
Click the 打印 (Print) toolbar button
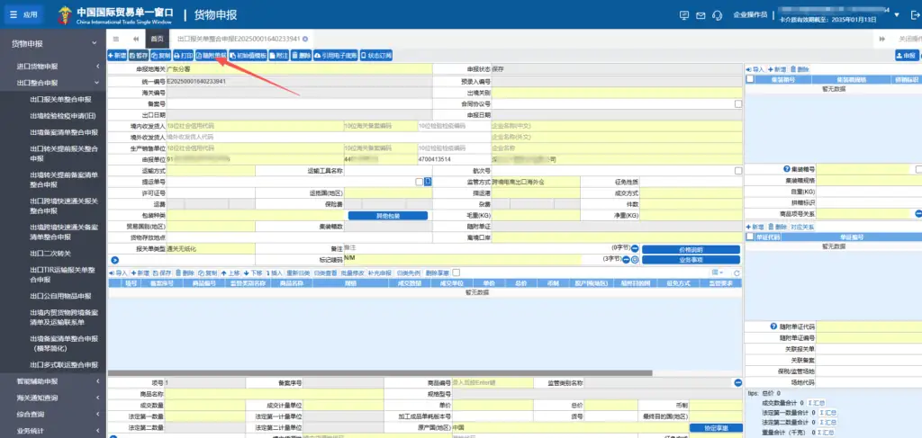click(183, 55)
